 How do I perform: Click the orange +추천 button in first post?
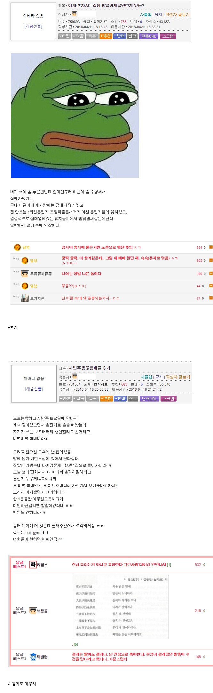click(x=106, y=36)
